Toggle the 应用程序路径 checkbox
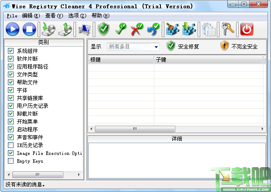271x192 pixels. coord(11,66)
